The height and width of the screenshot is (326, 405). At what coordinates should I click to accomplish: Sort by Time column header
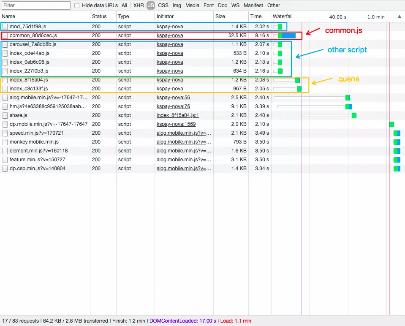(x=260, y=16)
